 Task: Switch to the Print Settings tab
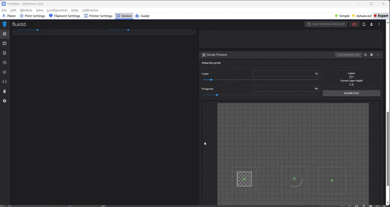click(32, 16)
